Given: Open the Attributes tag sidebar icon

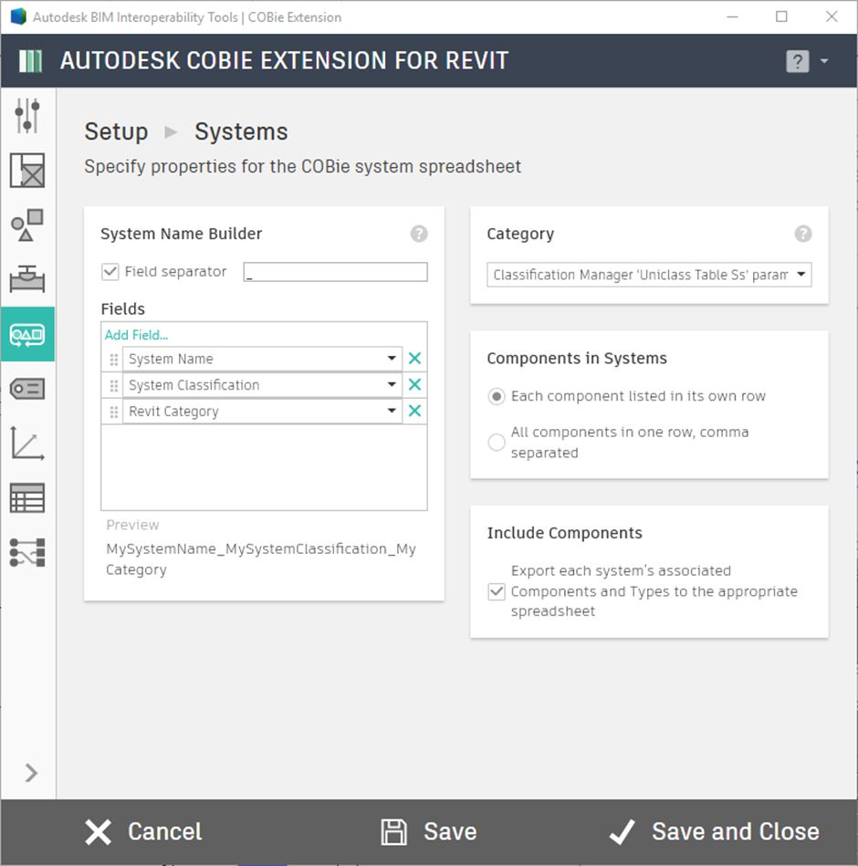Looking at the screenshot, I should tap(27, 390).
